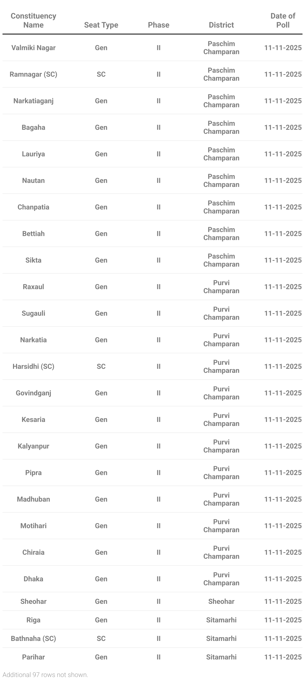Select the Motihari constituency cell
This screenshot has height=681, width=305.
(x=33, y=526)
